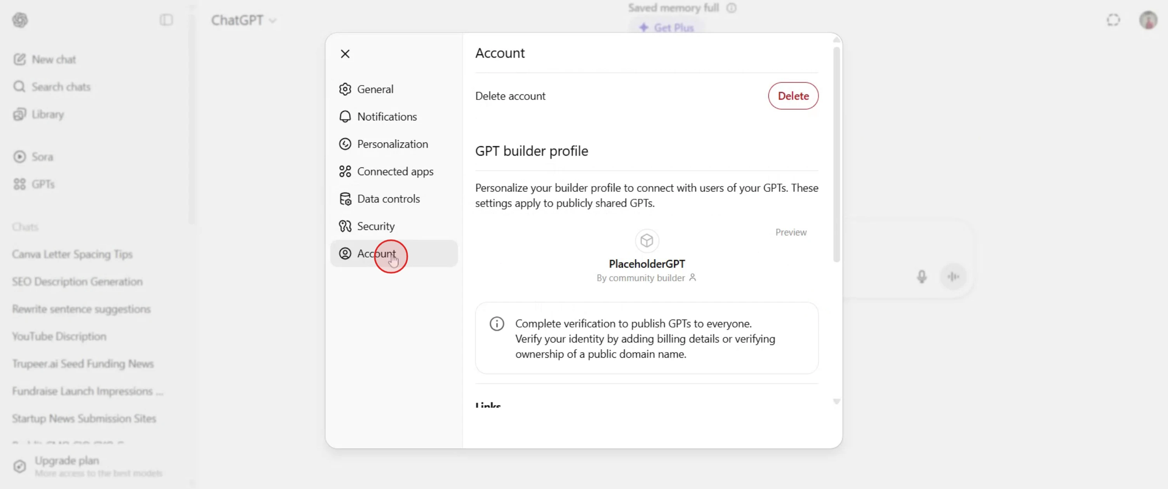The height and width of the screenshot is (489, 1168).
Task: Open the ChatGPT model dropdown
Action: [x=243, y=20]
